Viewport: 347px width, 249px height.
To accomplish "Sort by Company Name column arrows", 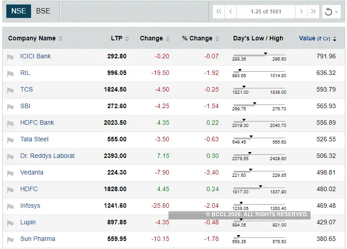I will [60, 39].
